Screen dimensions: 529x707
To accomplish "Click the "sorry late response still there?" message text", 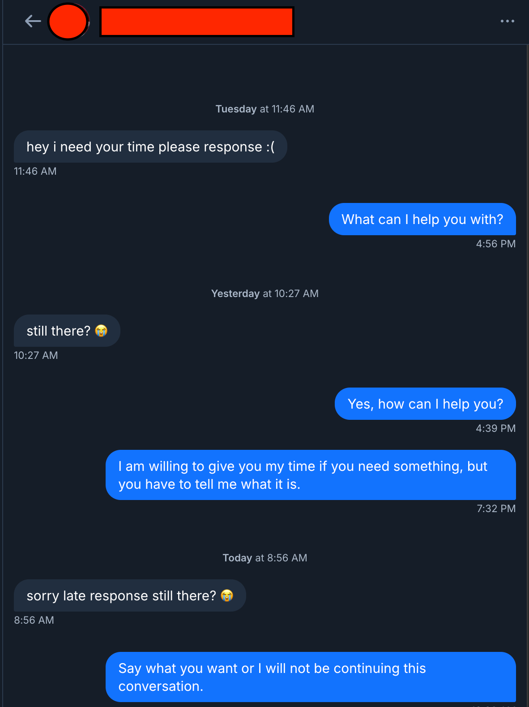I will pos(121,596).
